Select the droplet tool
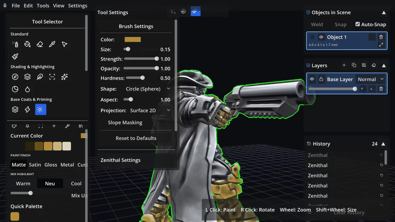 (27, 89)
